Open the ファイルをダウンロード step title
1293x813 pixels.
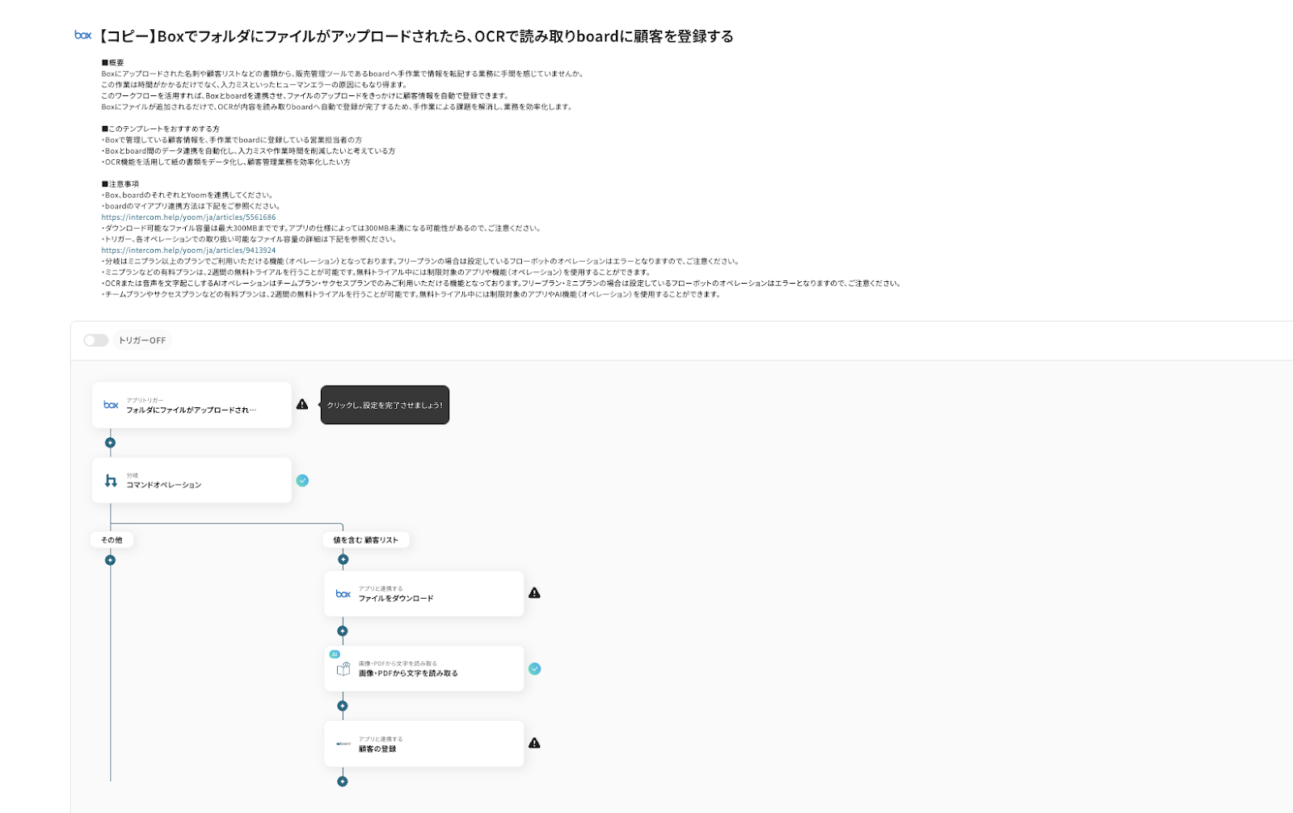click(x=396, y=599)
